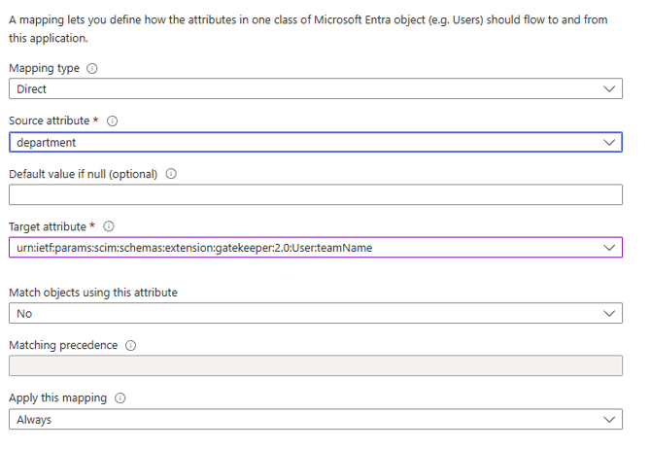Image resolution: width=651 pixels, height=449 pixels.
Task: Click the Target attribute info icon
Action: (108, 226)
